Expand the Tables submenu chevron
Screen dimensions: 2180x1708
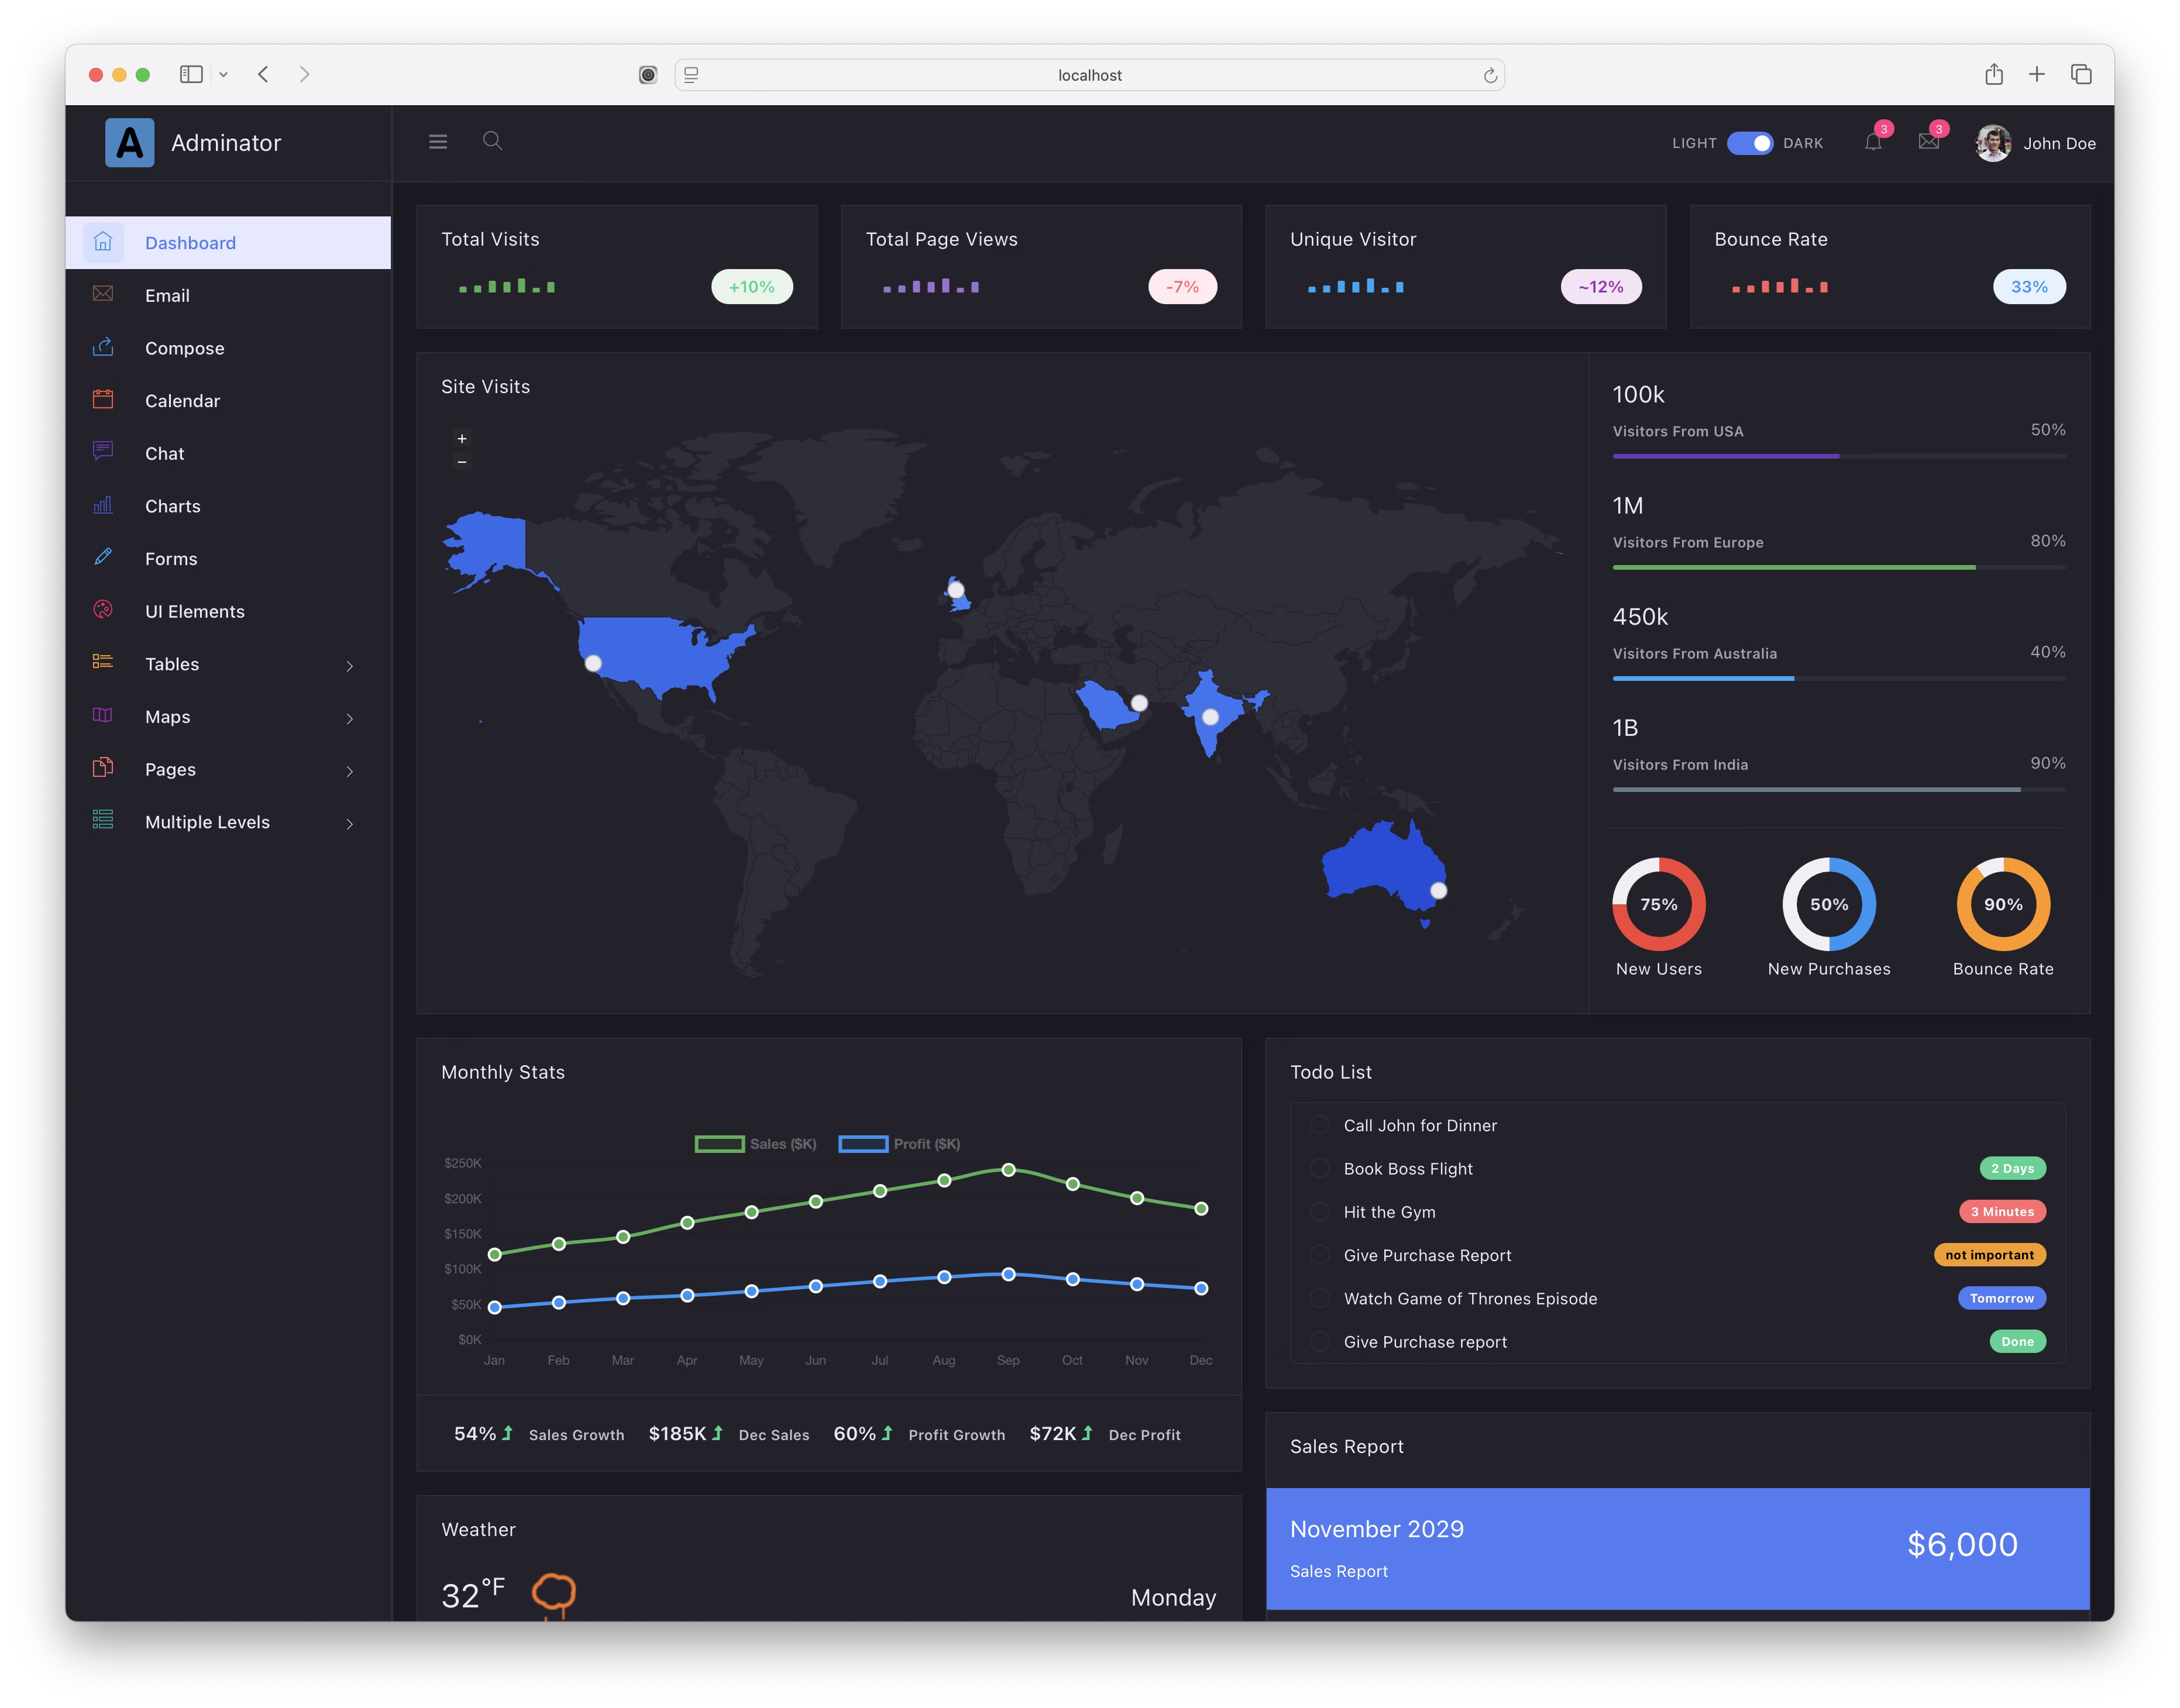349,666
